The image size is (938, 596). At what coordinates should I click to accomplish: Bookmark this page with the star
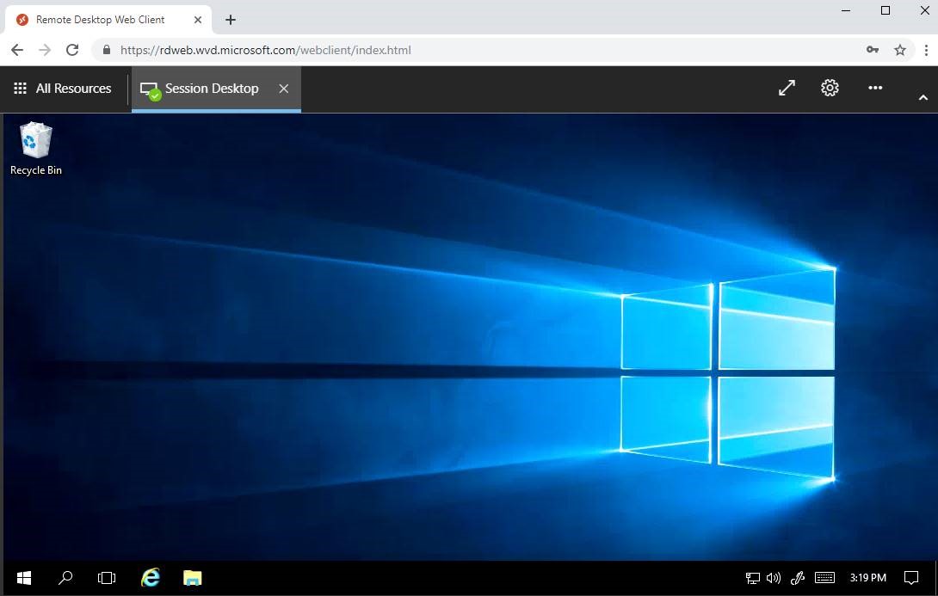(900, 50)
